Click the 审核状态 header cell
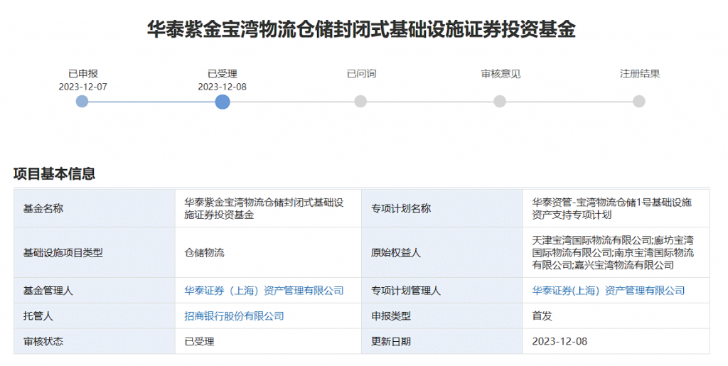This screenshot has width=728, height=366. 95,341
